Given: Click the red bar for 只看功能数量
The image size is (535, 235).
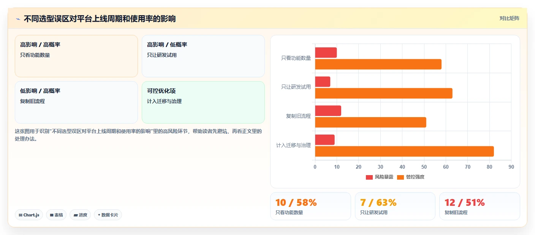Looking at the screenshot, I should [x=326, y=53].
